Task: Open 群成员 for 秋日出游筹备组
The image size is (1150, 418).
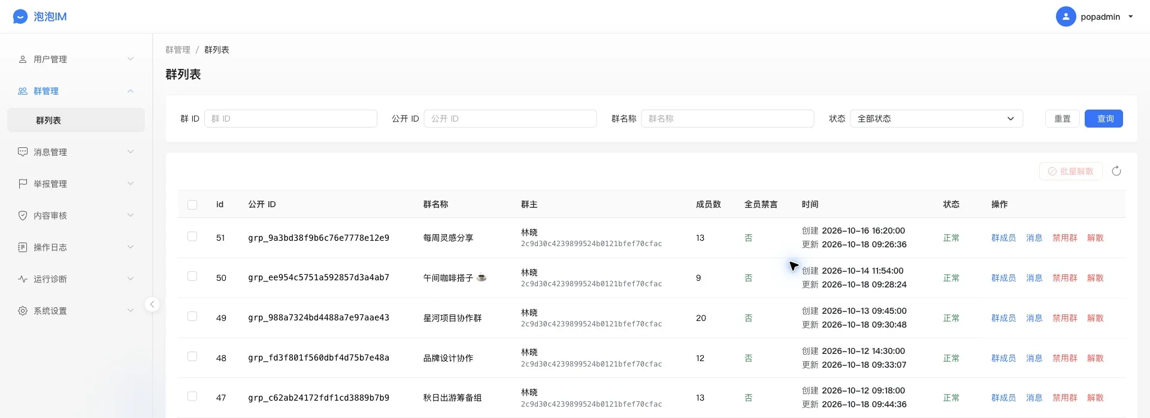Action: click(x=1003, y=398)
